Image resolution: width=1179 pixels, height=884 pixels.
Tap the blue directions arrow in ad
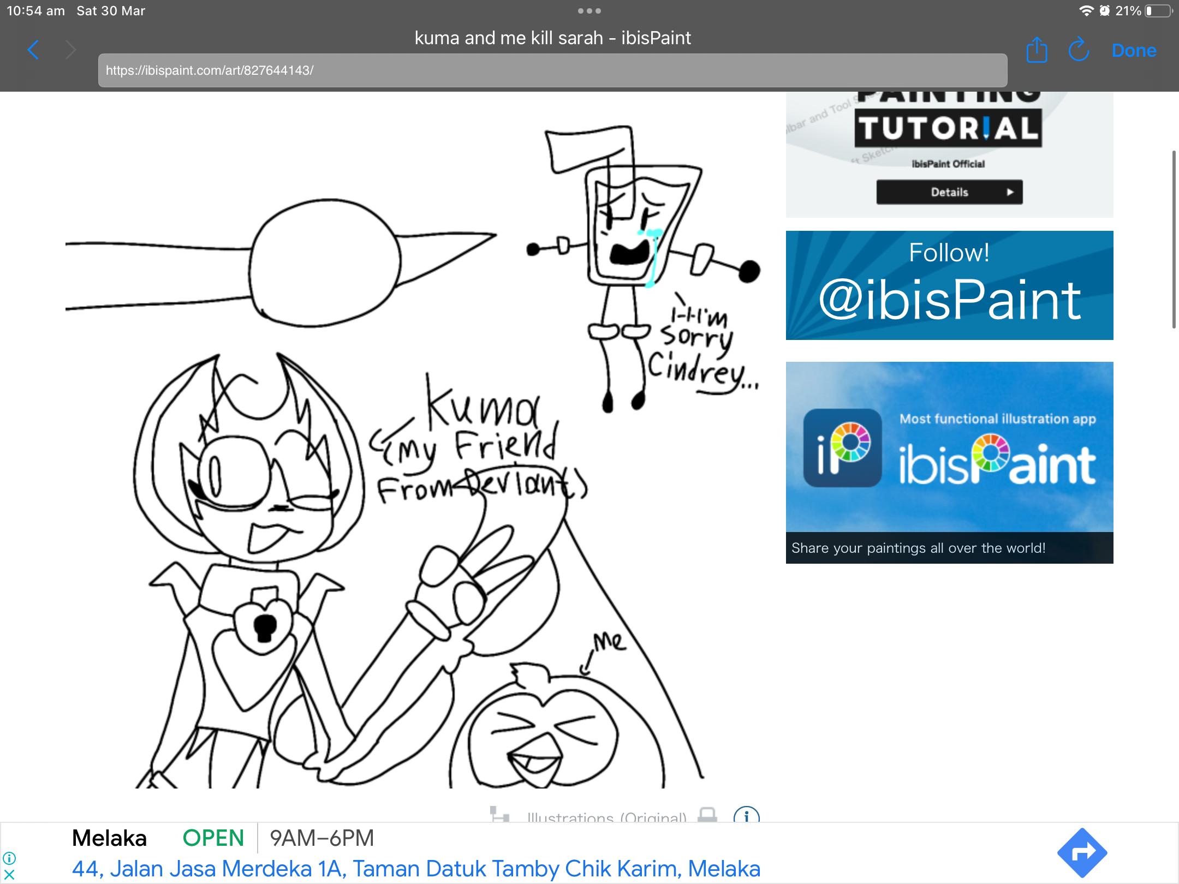1082,853
